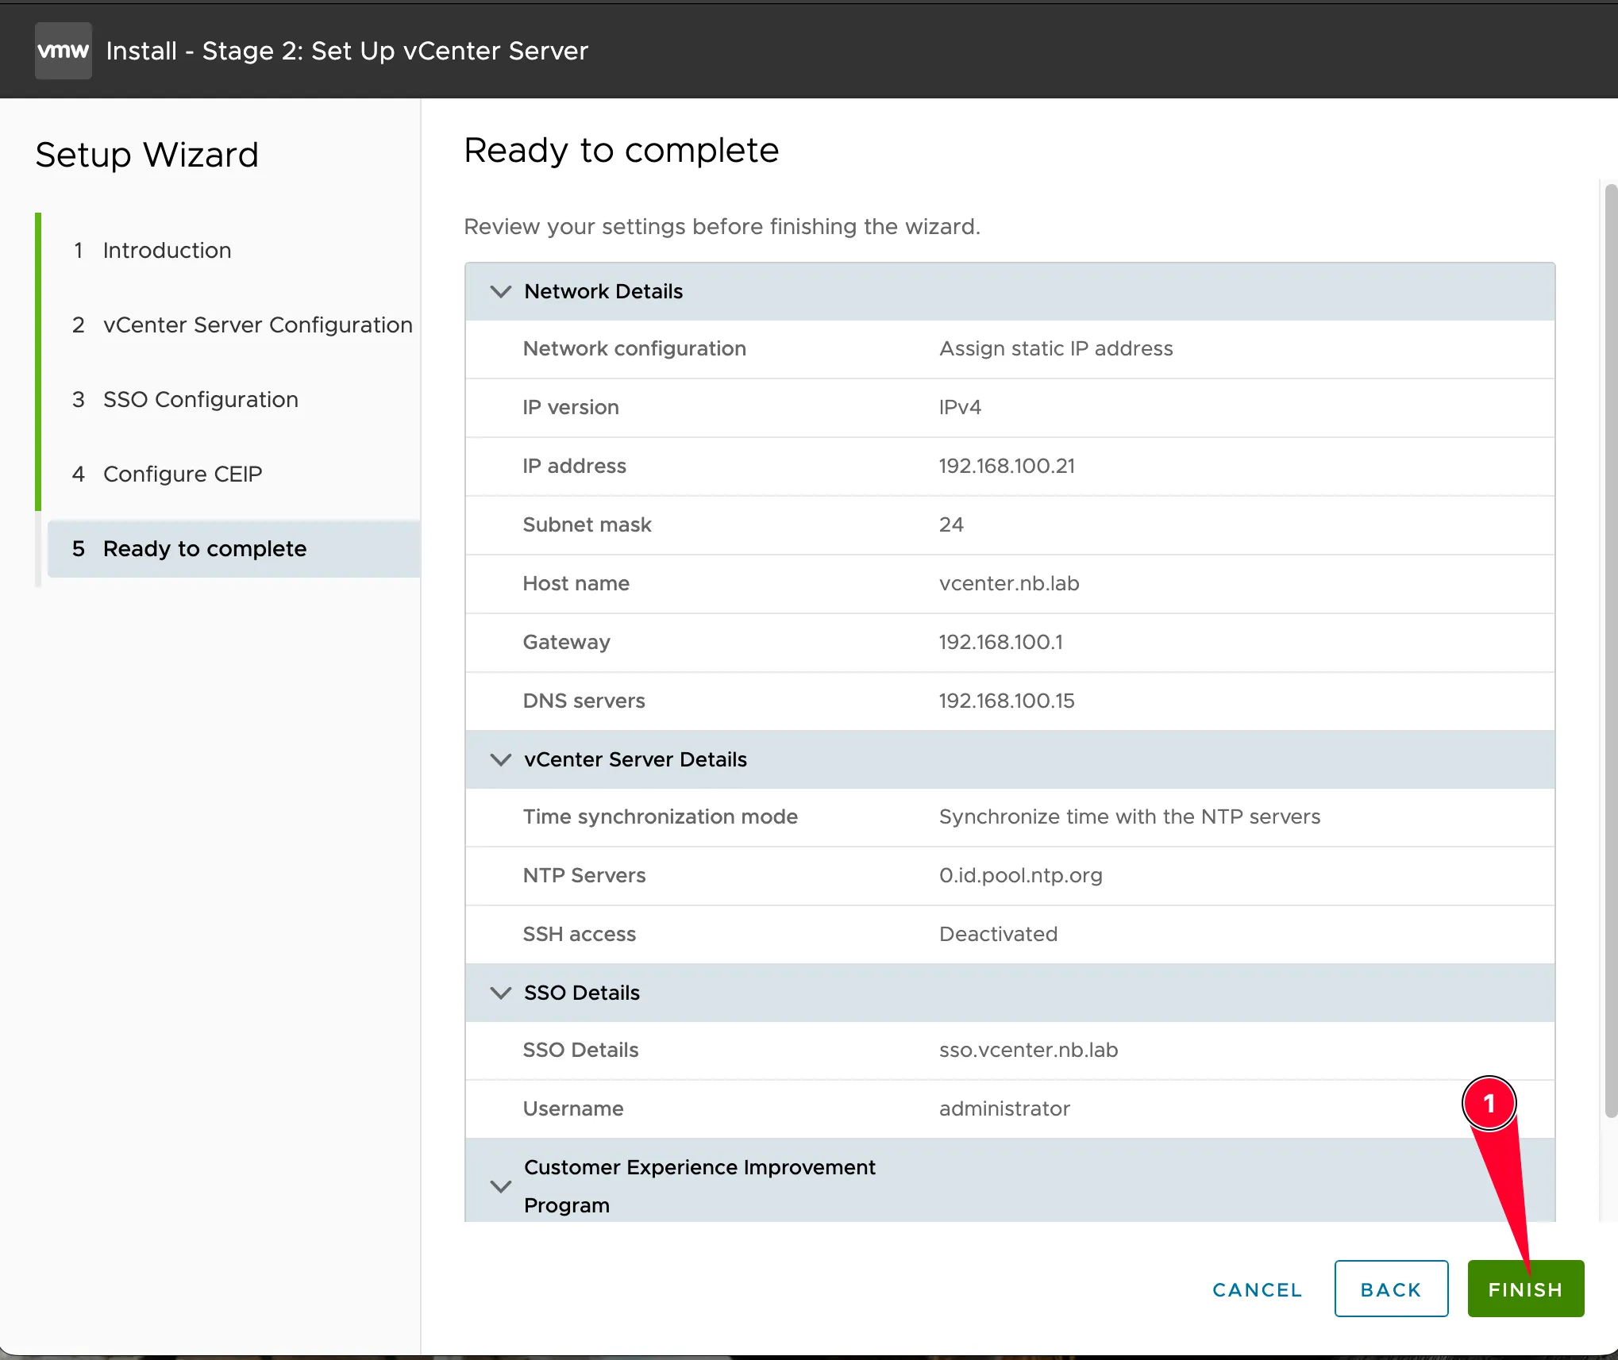Collapse the SSO Details section chevron
This screenshot has height=1360, width=1618.
(x=501, y=993)
